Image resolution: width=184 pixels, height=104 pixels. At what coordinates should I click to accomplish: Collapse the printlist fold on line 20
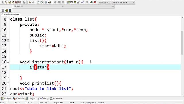point(8,83)
